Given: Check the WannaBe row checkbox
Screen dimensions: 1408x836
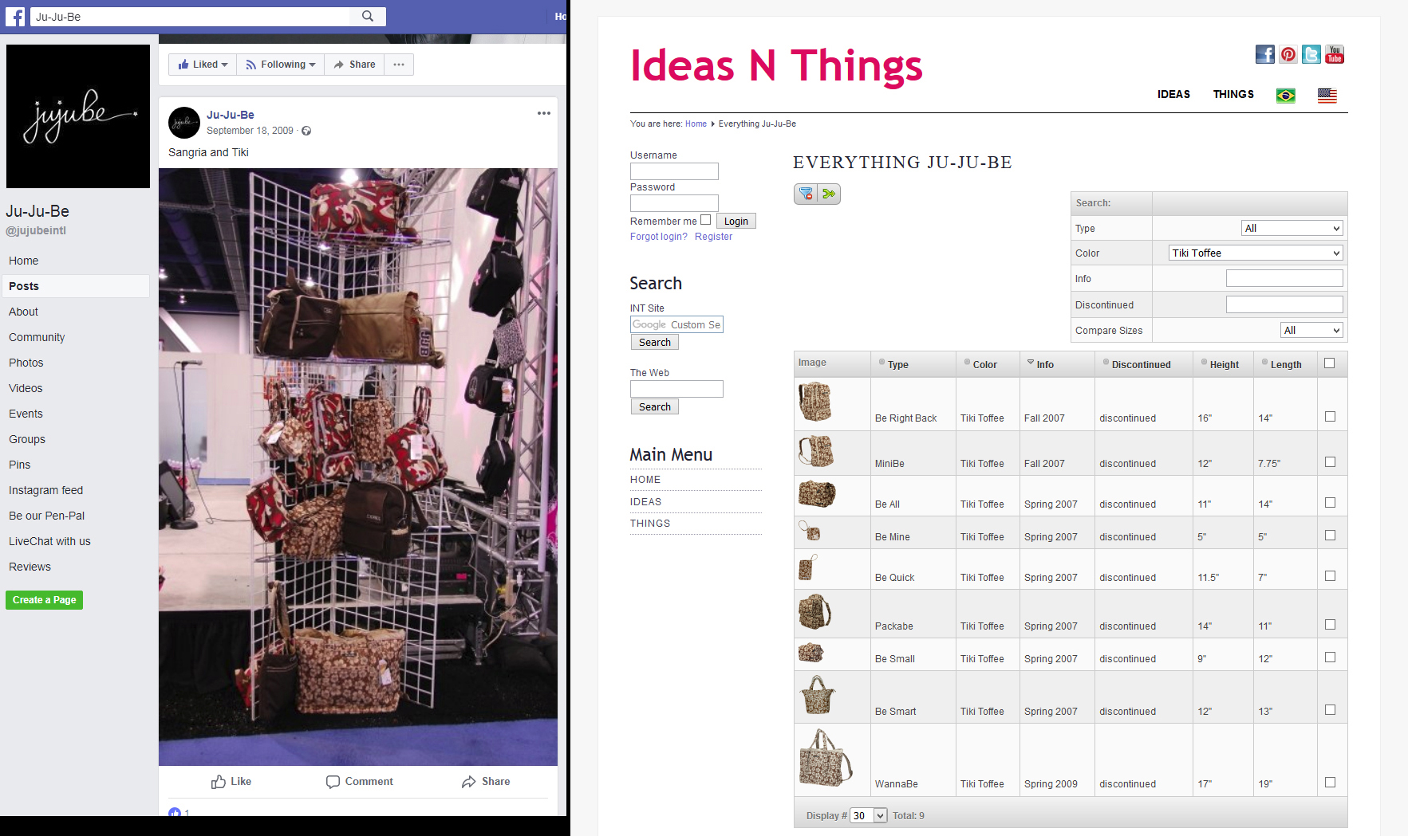Looking at the screenshot, I should (1330, 783).
